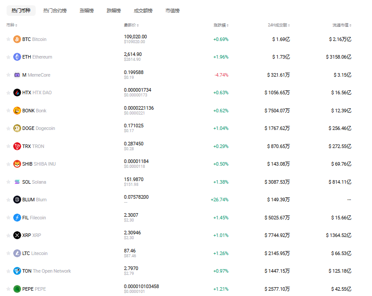This screenshot has width=372, height=296.
Task: Click the Dogecoin logo icon
Action: click(x=17, y=128)
